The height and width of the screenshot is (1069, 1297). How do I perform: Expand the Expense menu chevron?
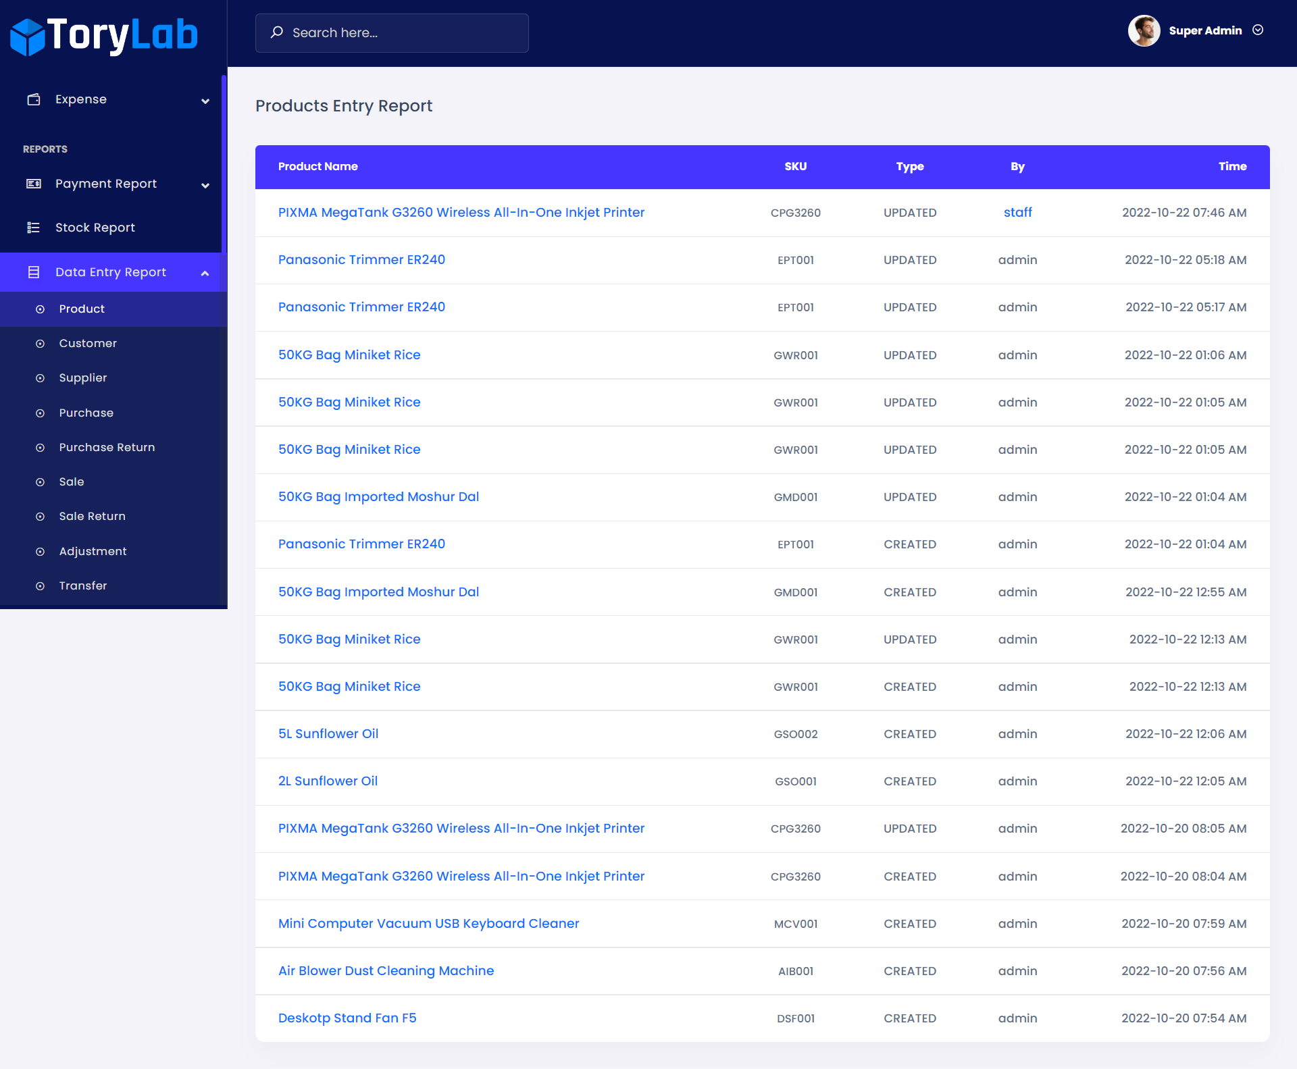click(205, 101)
